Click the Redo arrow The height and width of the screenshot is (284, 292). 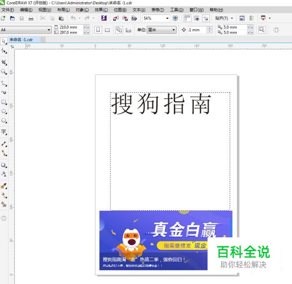[87, 18]
